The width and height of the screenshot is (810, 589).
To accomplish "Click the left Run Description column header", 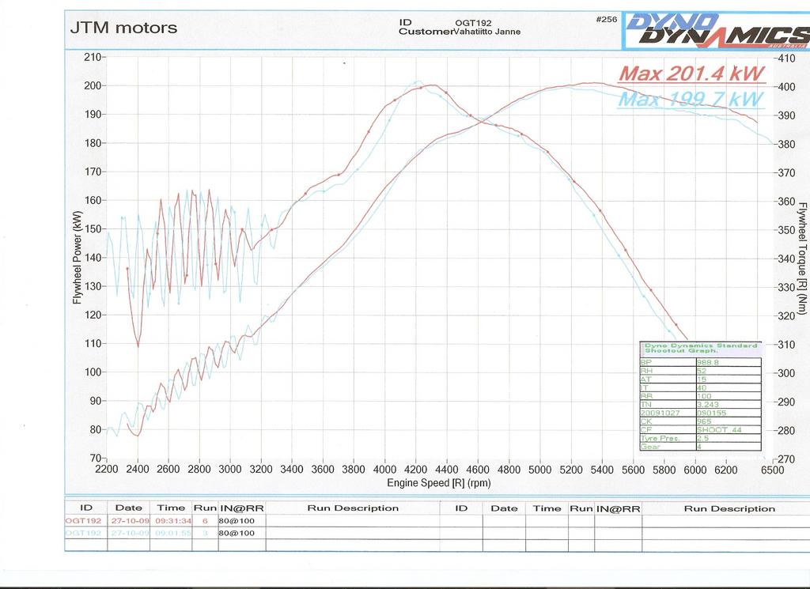I will (x=352, y=508).
